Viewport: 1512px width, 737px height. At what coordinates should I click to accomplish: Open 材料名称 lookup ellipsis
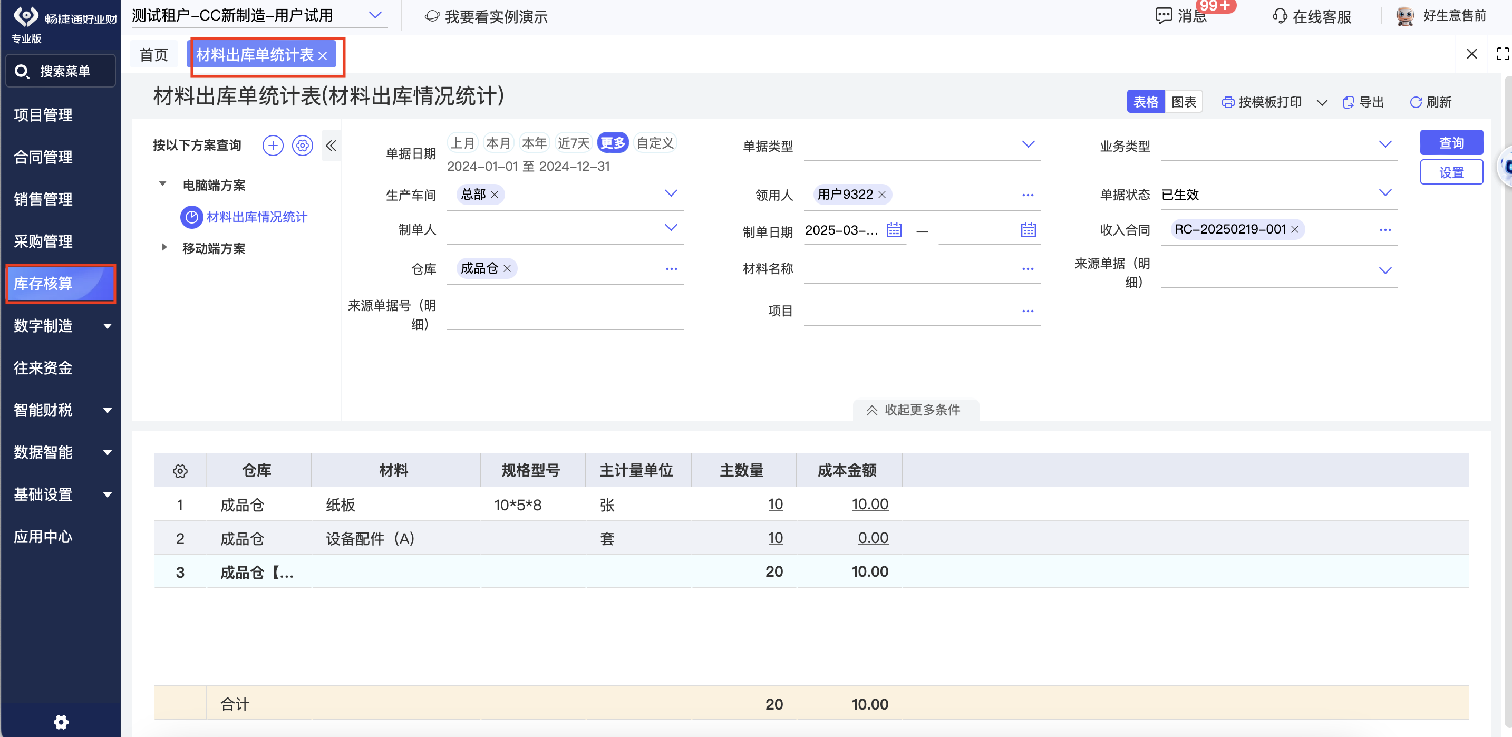click(x=1028, y=269)
